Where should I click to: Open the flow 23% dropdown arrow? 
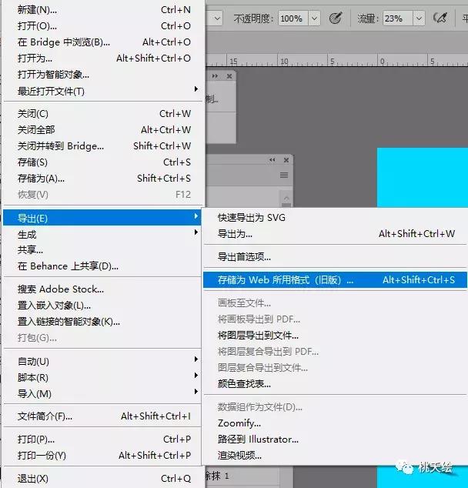coord(419,18)
